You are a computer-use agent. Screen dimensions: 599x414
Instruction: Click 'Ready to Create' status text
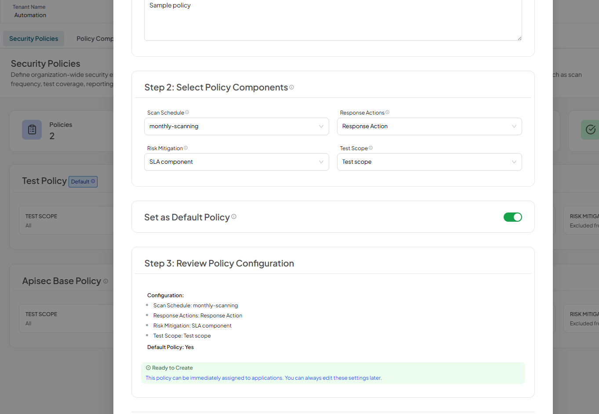(x=172, y=368)
